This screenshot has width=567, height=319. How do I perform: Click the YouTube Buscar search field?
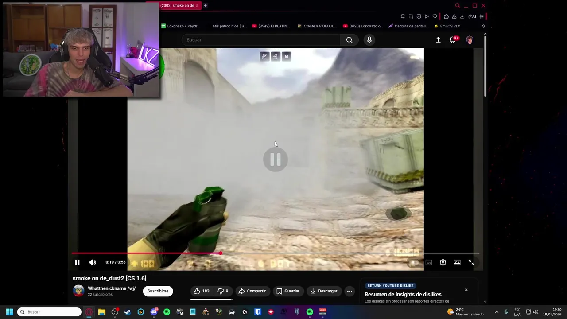pos(260,40)
